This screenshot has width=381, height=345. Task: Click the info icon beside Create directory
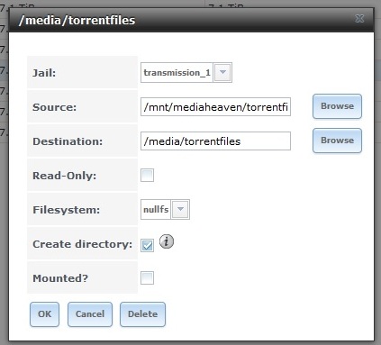[167, 241]
